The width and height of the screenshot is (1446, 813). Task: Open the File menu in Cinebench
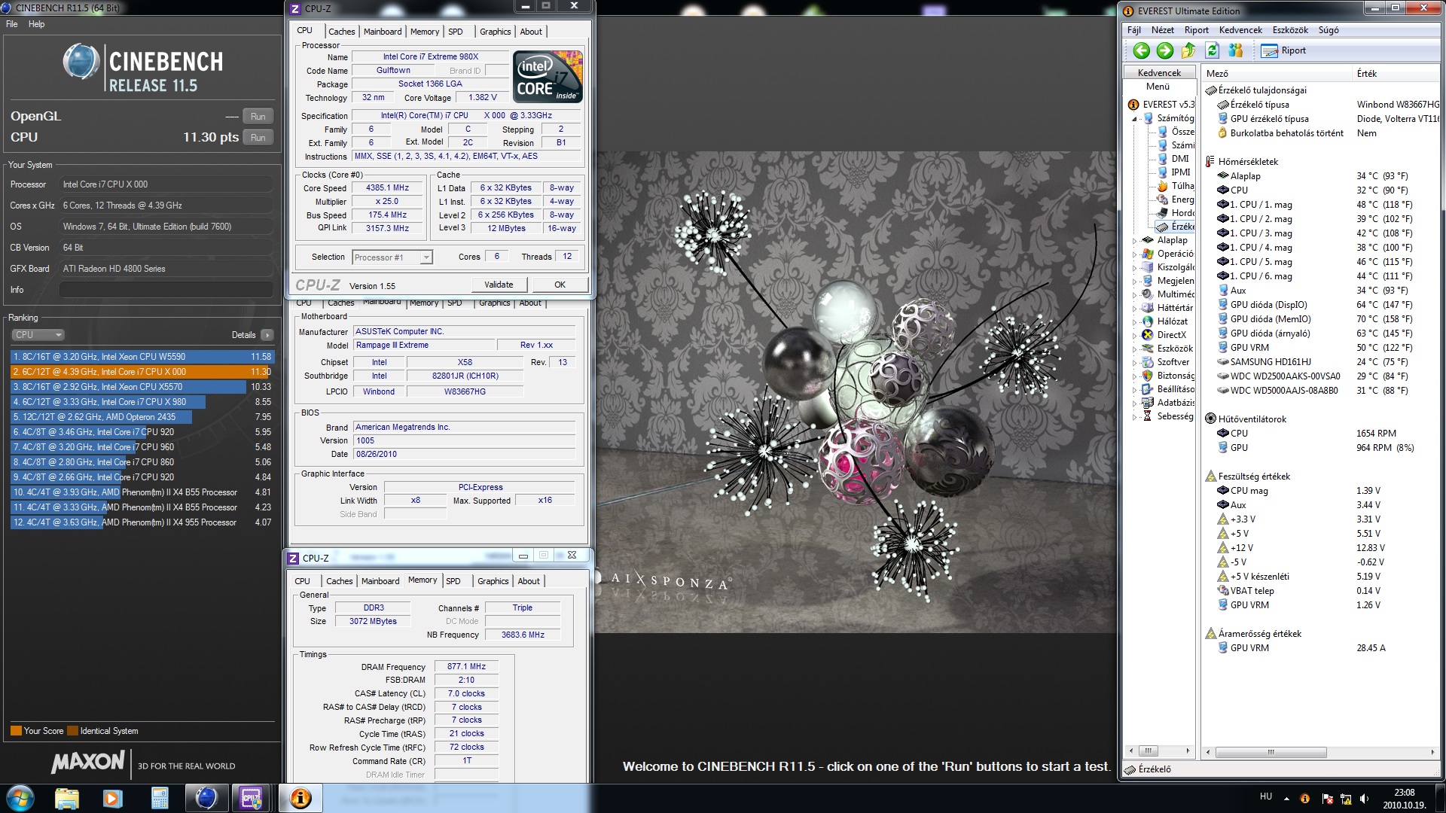[x=12, y=24]
